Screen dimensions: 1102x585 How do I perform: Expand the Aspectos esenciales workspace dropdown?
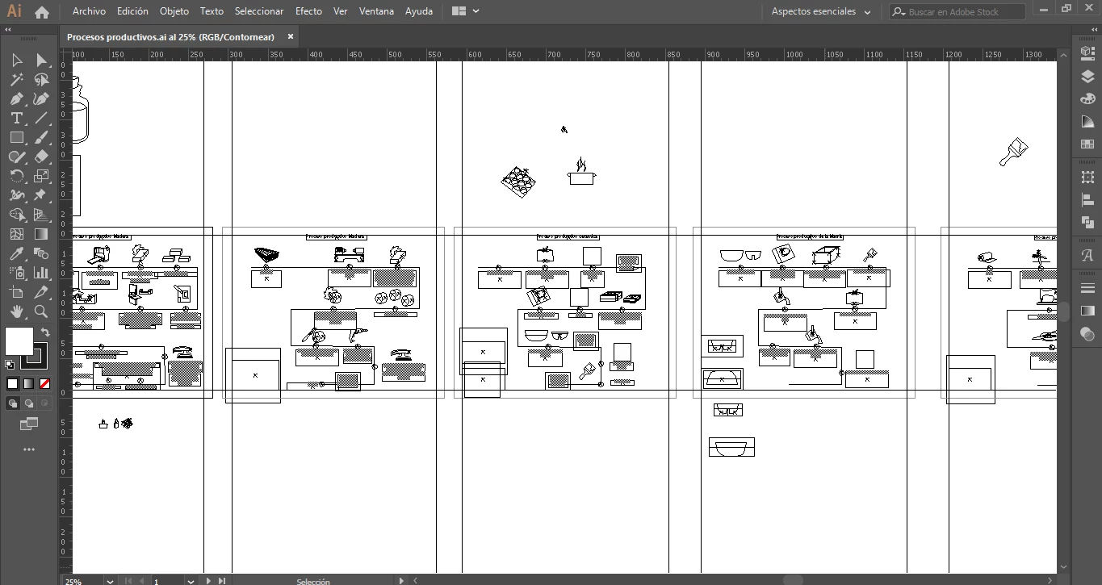click(821, 11)
